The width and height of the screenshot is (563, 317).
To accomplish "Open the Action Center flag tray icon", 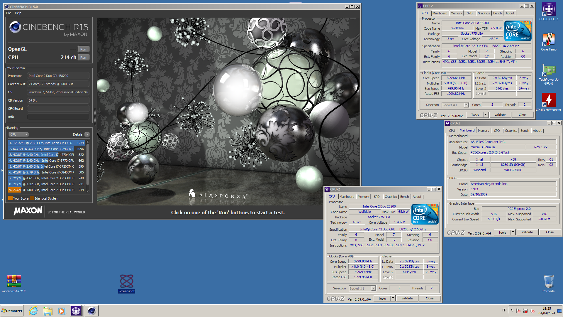I will 518,311.
